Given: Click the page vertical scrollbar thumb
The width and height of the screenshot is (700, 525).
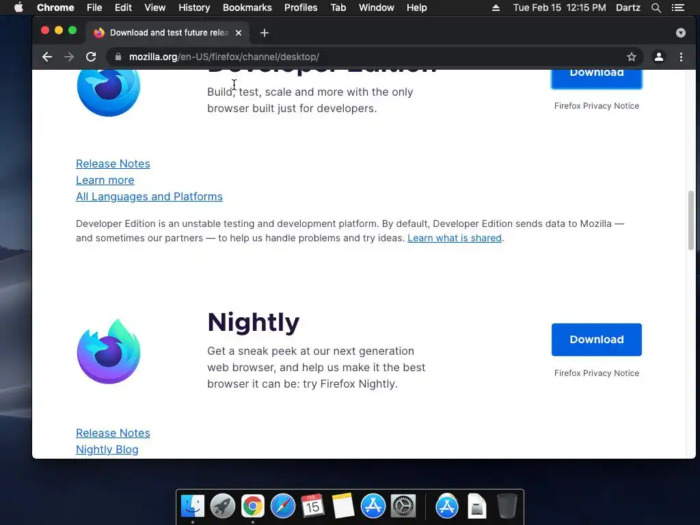Looking at the screenshot, I should pos(691,220).
